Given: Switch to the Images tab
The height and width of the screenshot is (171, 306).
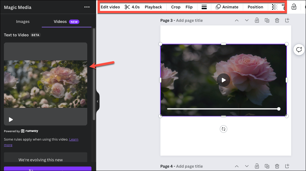Looking at the screenshot, I should [23, 22].
